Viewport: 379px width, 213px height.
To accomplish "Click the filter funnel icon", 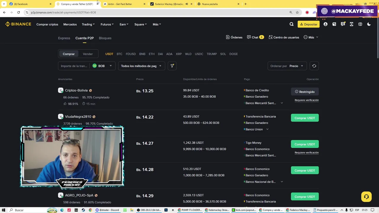I will click(172, 66).
